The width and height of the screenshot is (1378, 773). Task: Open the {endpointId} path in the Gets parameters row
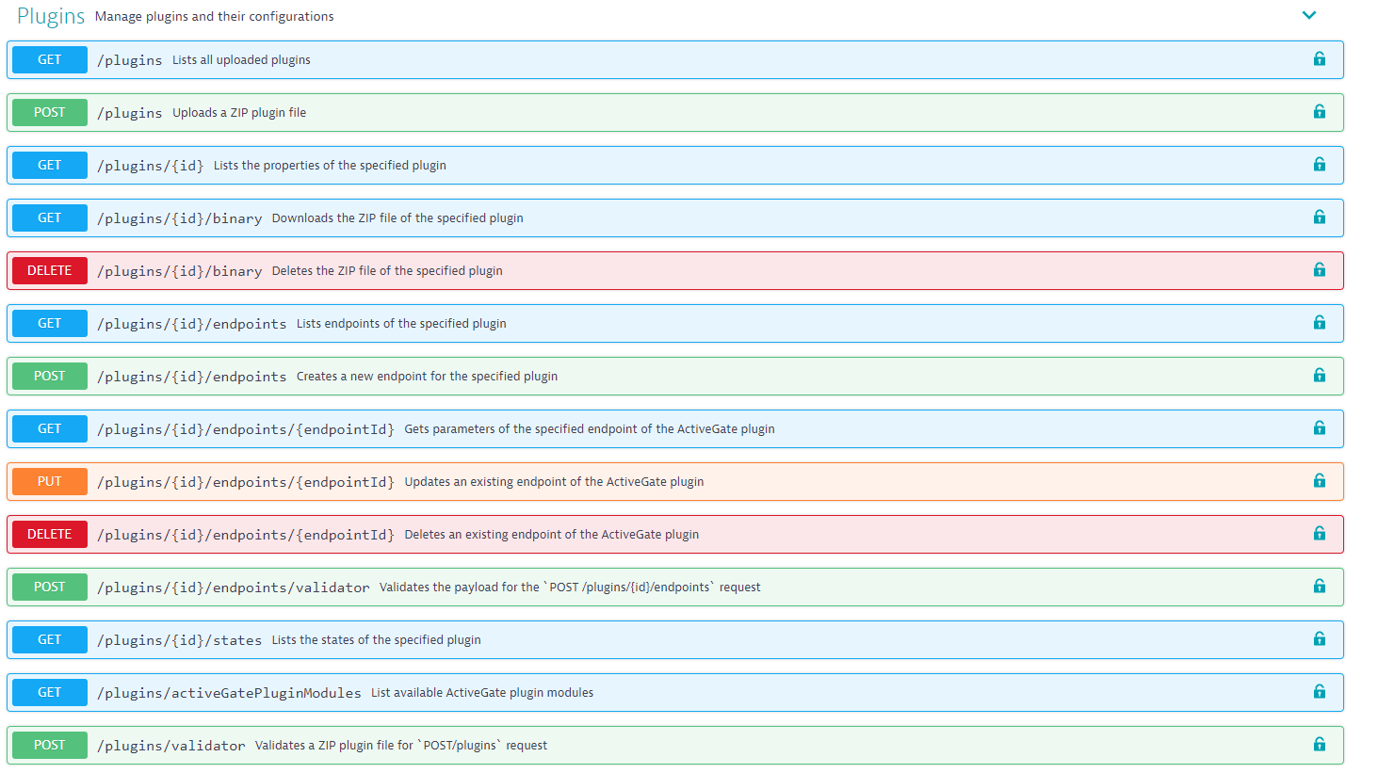pos(246,429)
